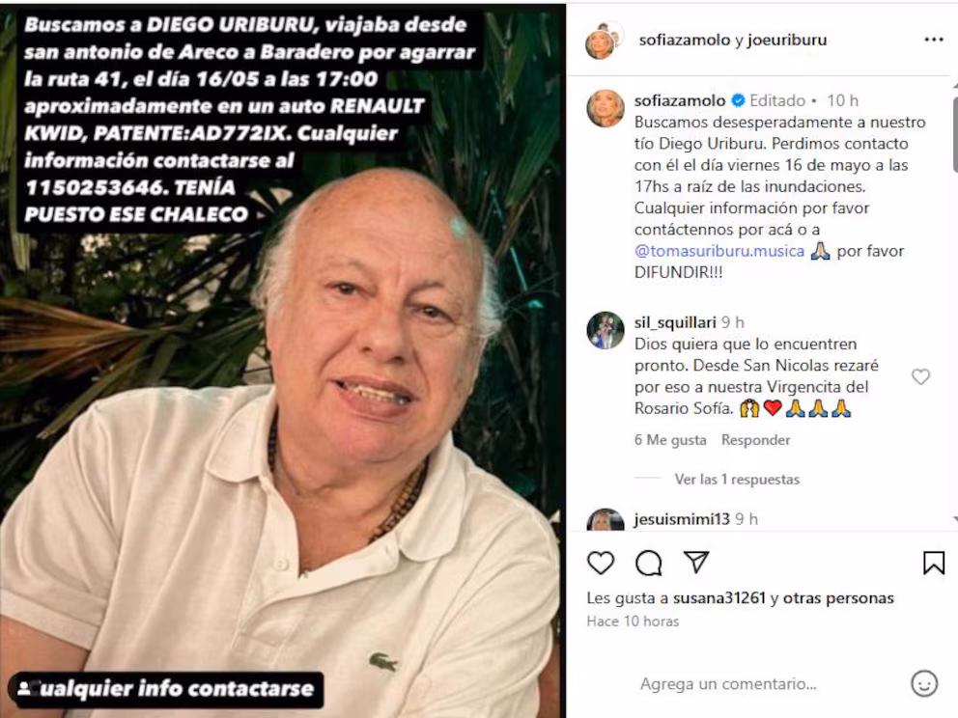Click sofiazamolo verified badge
This screenshot has width=958, height=718.
pos(738,100)
